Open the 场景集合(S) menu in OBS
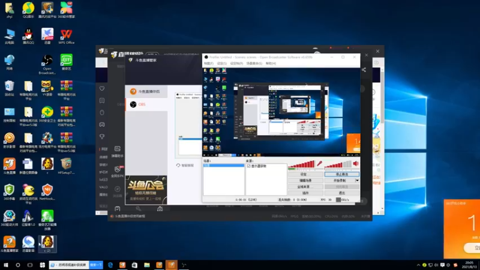This screenshot has width=480, height=270. [x=254, y=64]
